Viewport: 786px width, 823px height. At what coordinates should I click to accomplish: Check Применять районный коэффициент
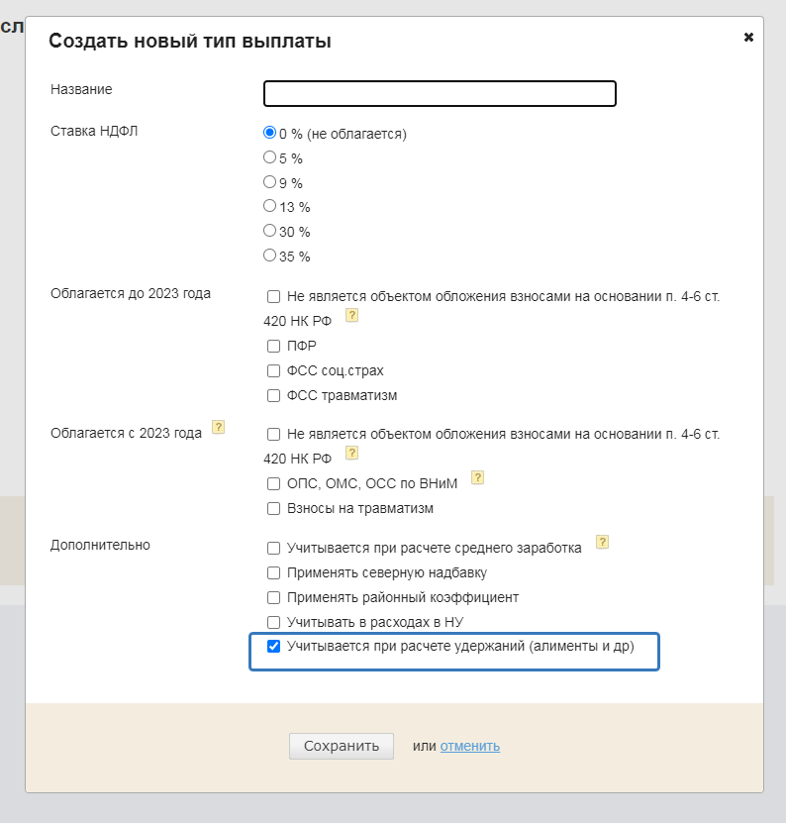coord(274,597)
